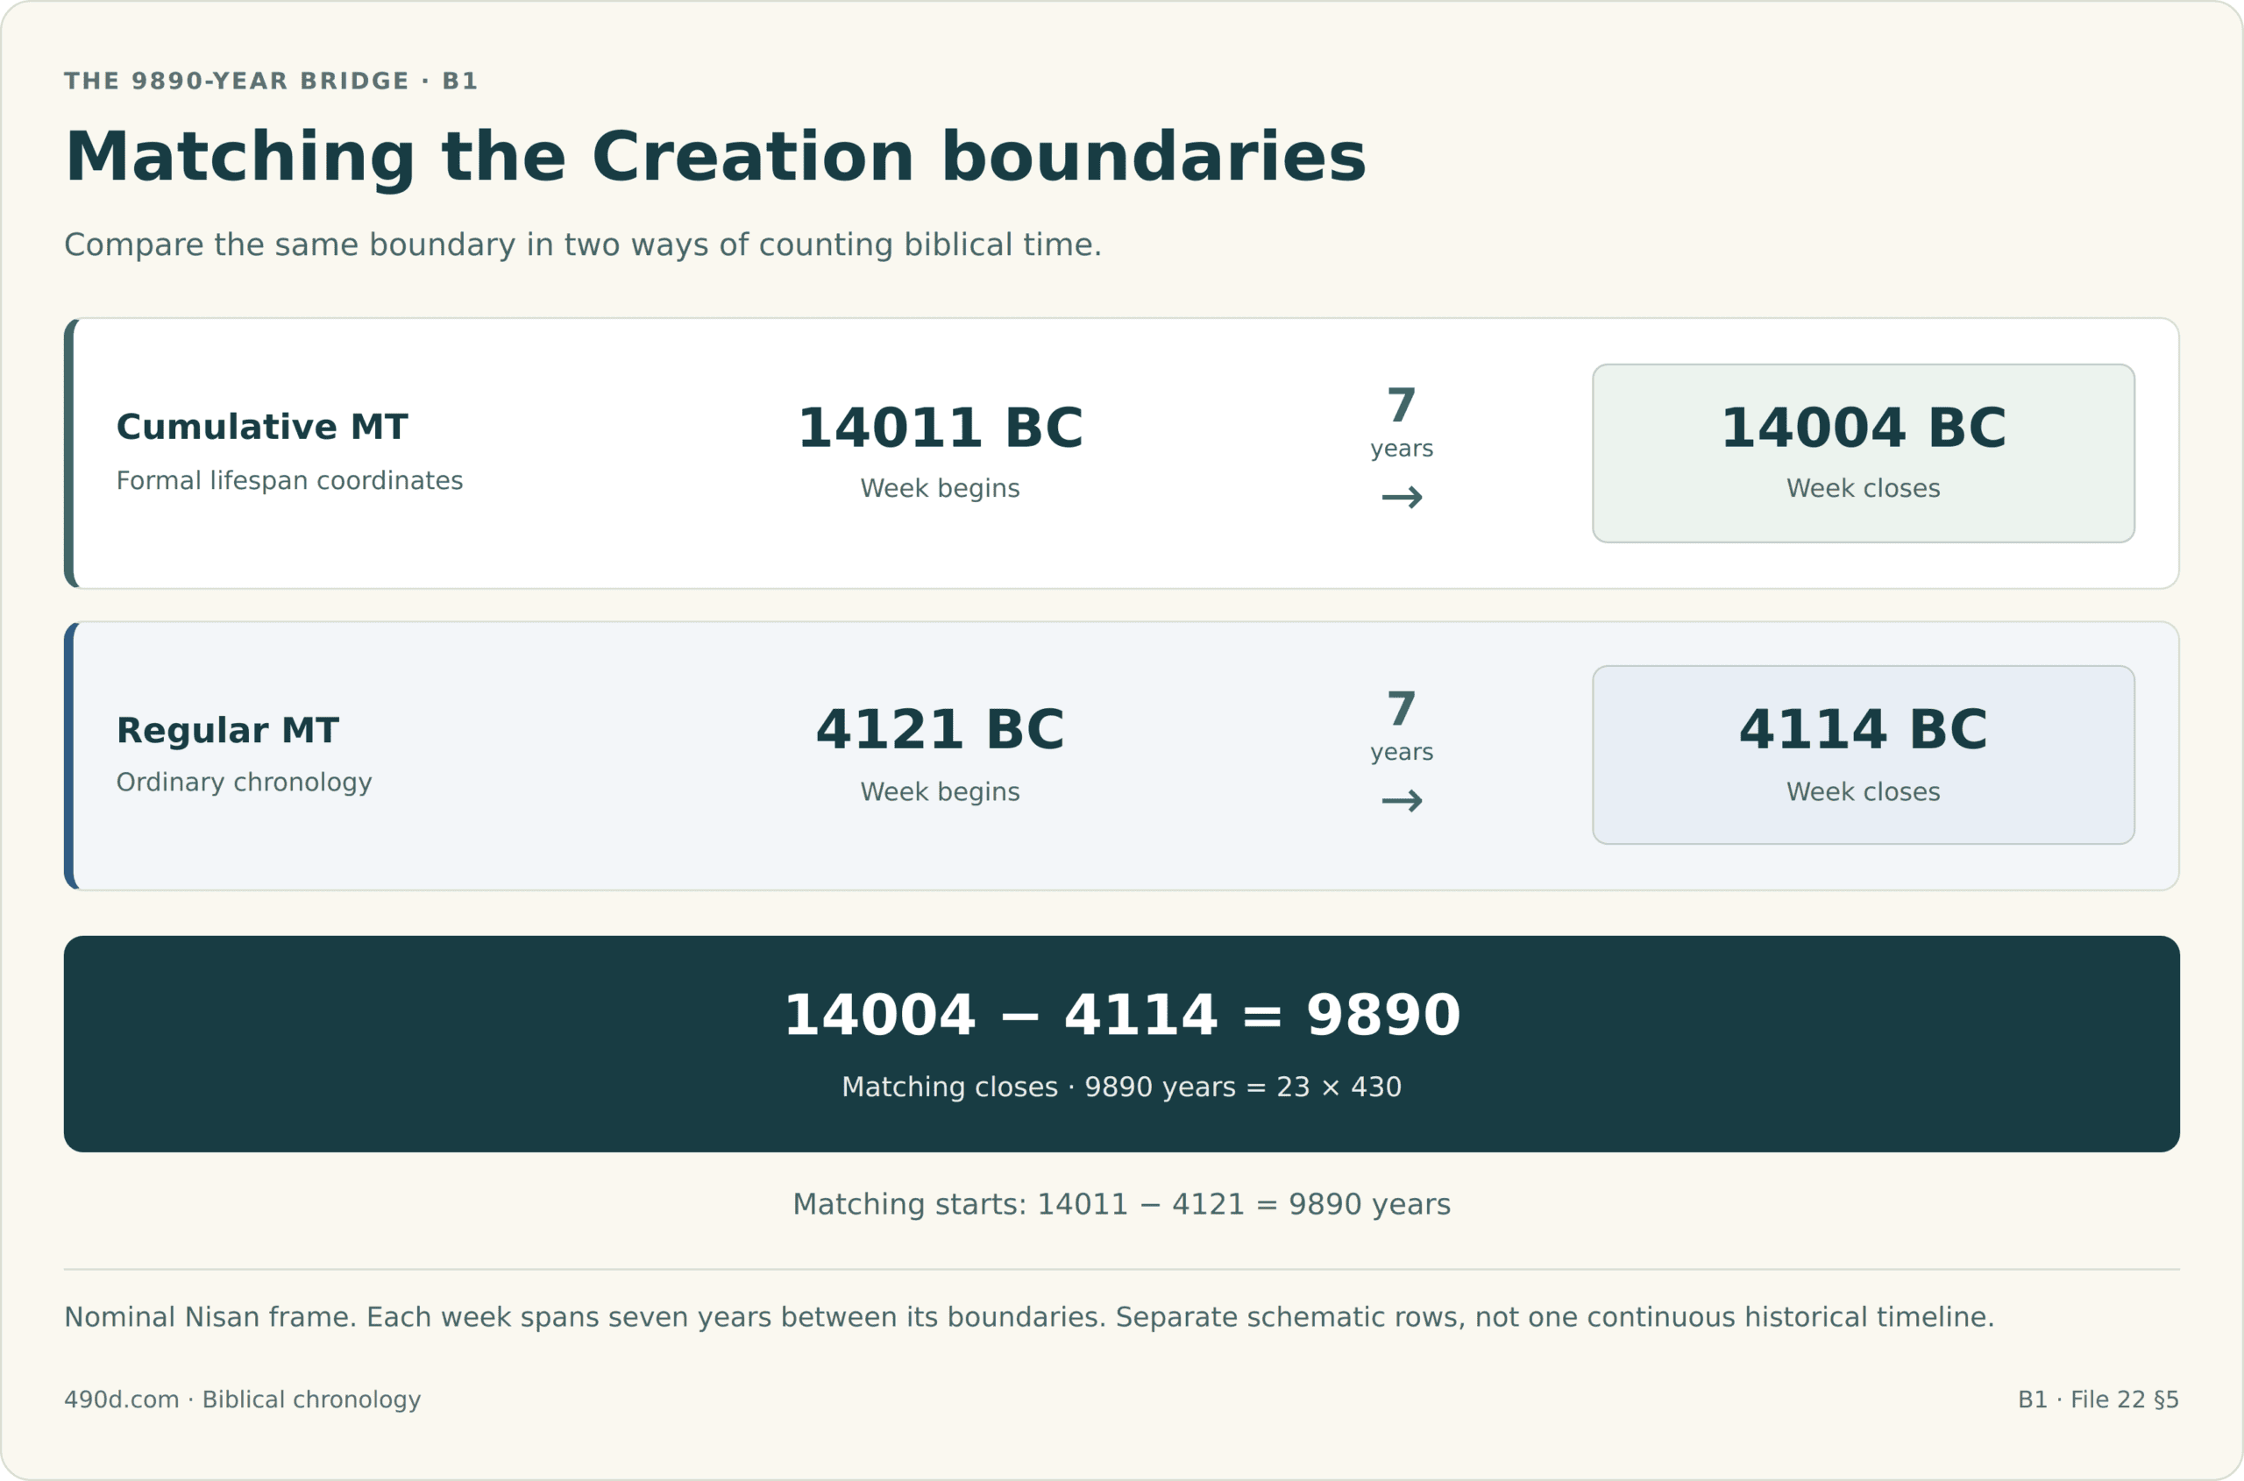Click the arrow icon in Regular MT row
This screenshot has height=1481, width=2244.
pyautogui.click(x=1402, y=801)
